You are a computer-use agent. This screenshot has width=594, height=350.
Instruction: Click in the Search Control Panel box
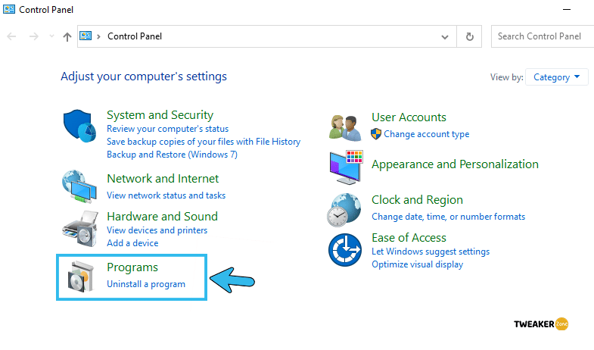[542, 36]
